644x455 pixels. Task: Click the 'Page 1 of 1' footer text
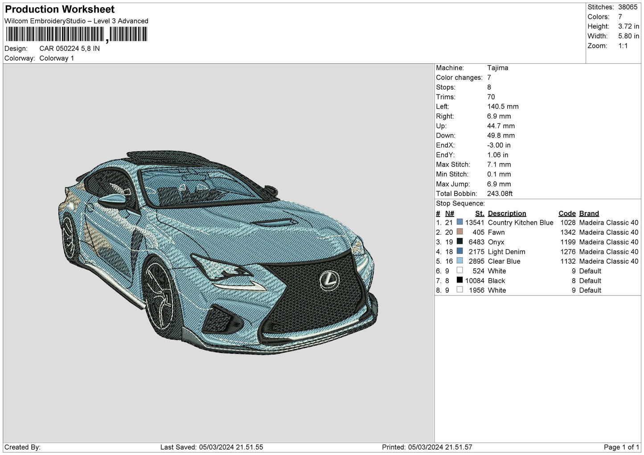(621, 447)
